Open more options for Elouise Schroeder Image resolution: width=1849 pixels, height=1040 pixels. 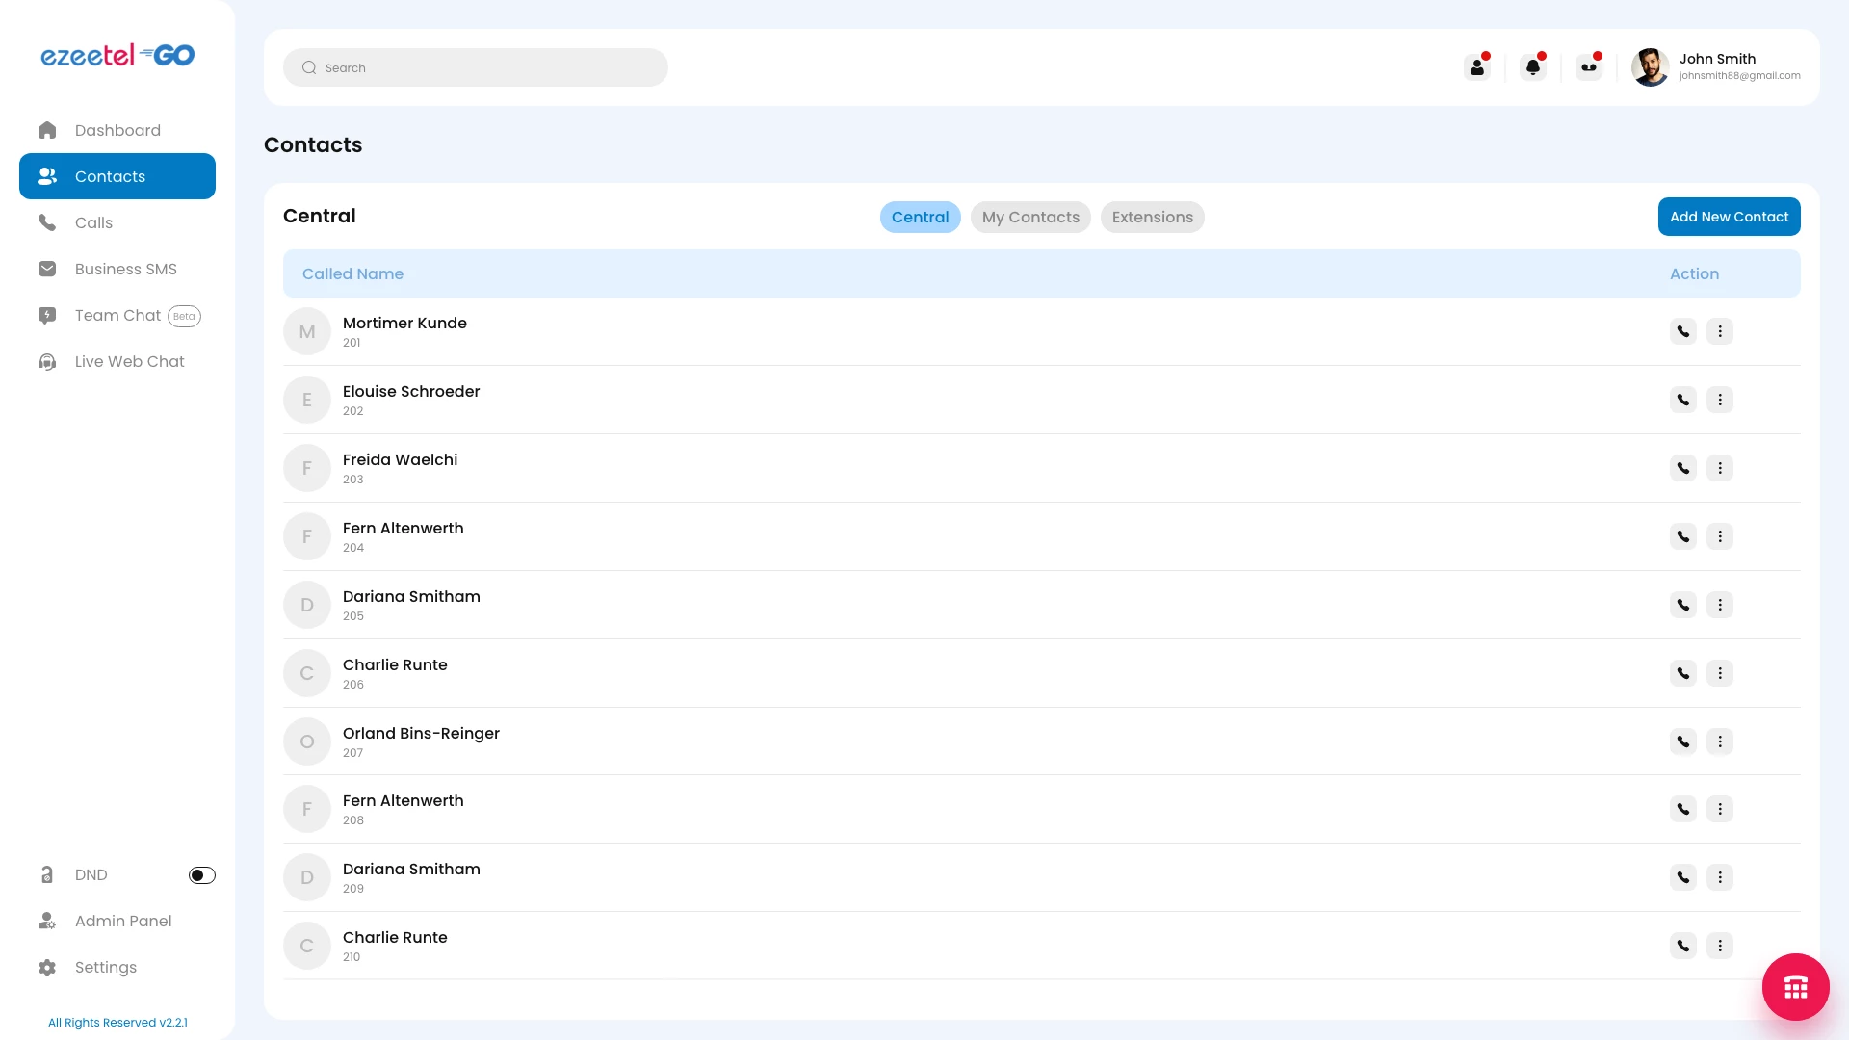1721,399
